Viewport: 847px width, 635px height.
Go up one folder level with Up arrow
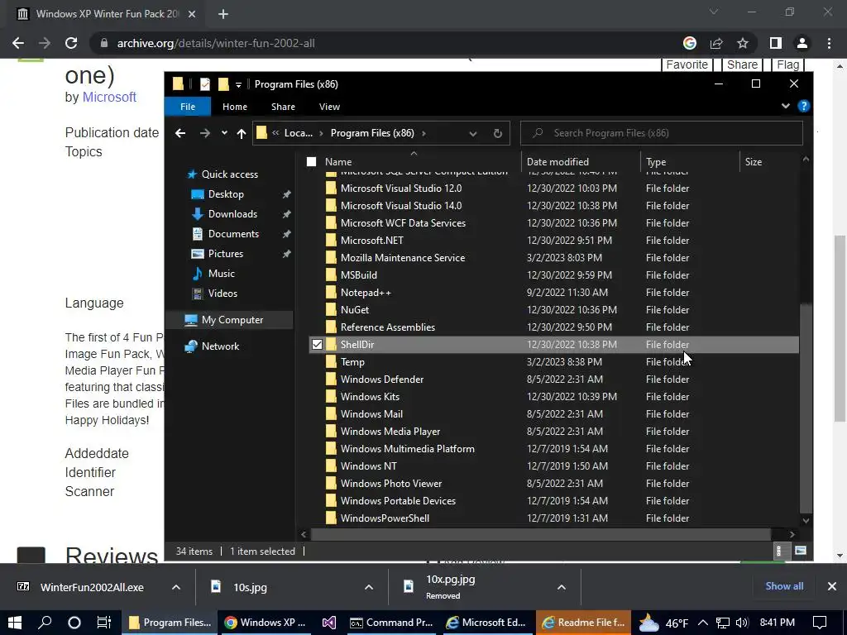[x=242, y=133]
